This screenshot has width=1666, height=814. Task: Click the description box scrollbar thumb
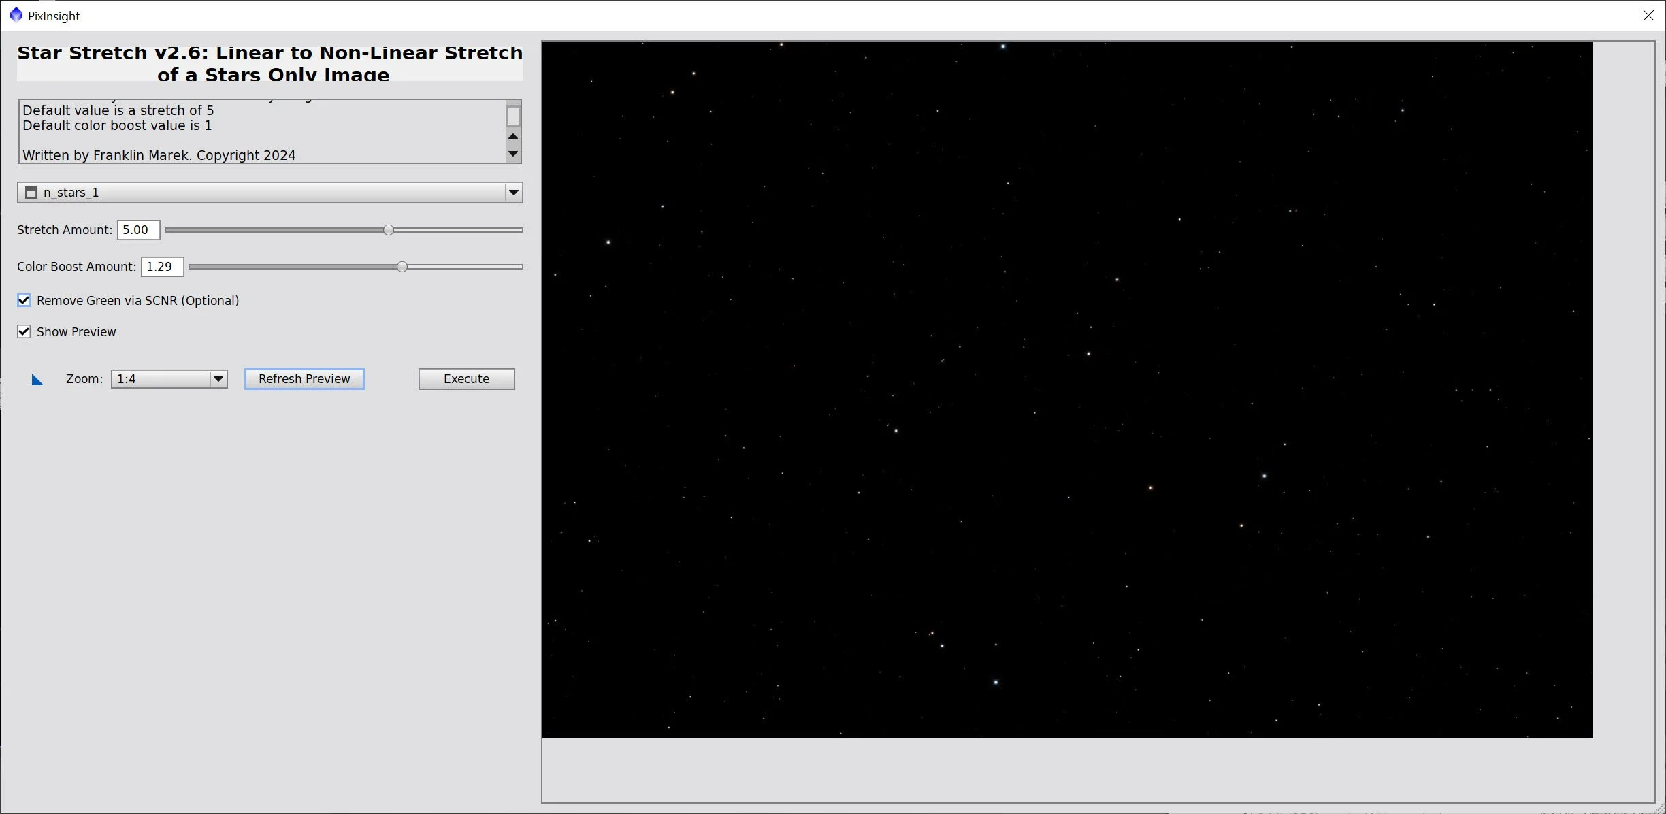point(513,116)
